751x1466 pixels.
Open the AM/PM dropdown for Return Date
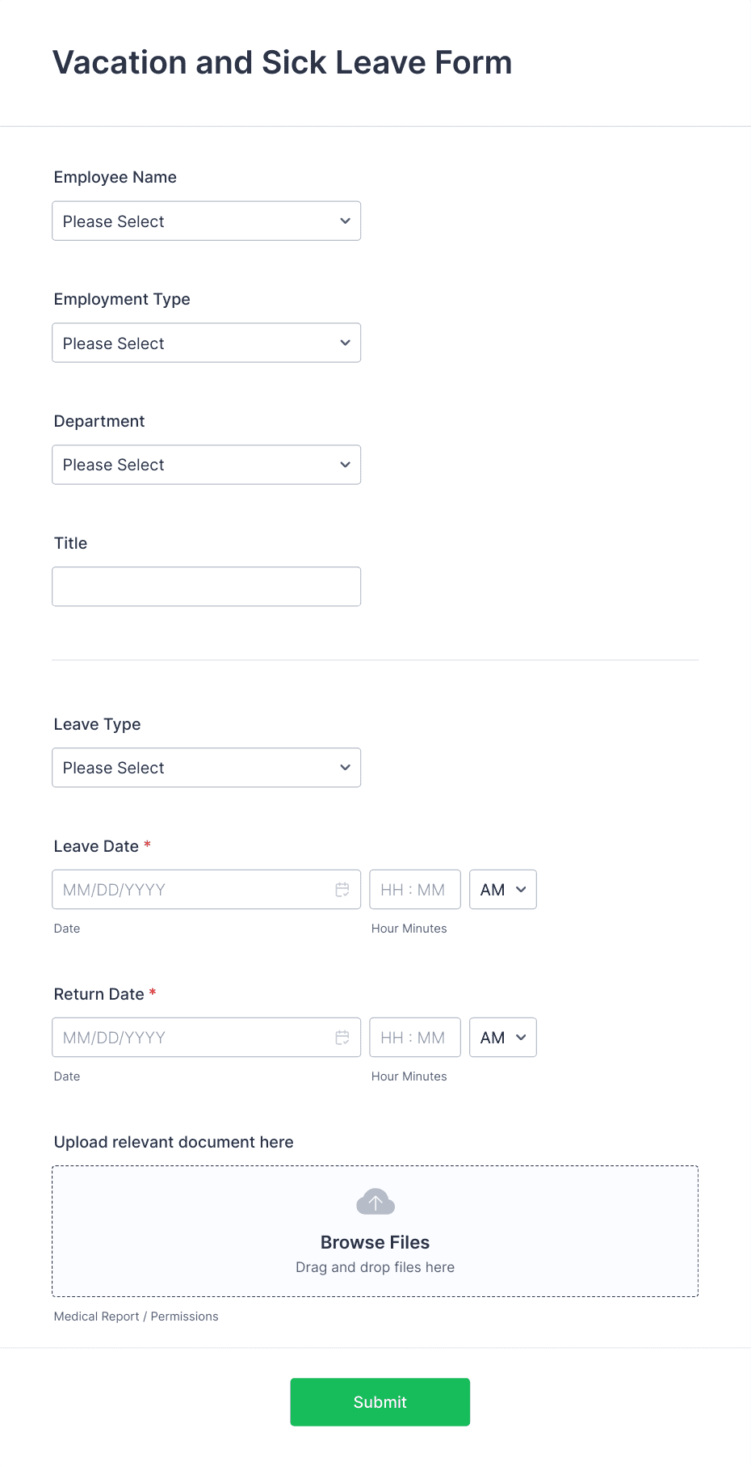(x=502, y=1037)
